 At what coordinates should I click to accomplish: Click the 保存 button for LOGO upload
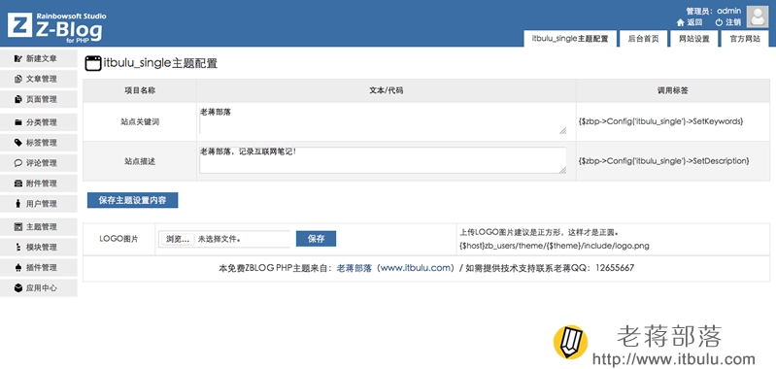316,239
